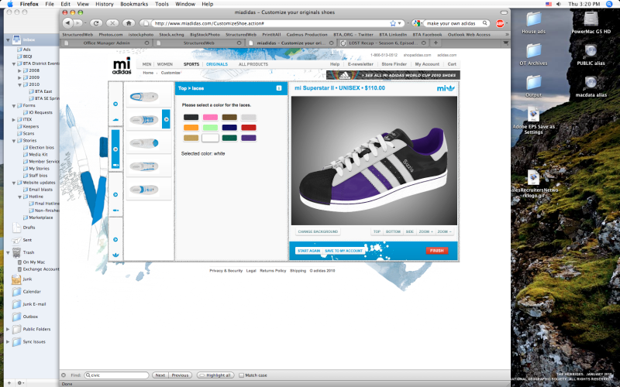This screenshot has width=620, height=387.
Task: Open the macdata alias icon
Action: click(591, 86)
